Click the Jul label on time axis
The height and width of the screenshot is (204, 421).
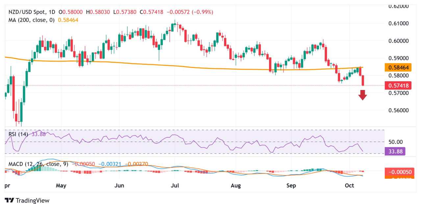(x=175, y=186)
